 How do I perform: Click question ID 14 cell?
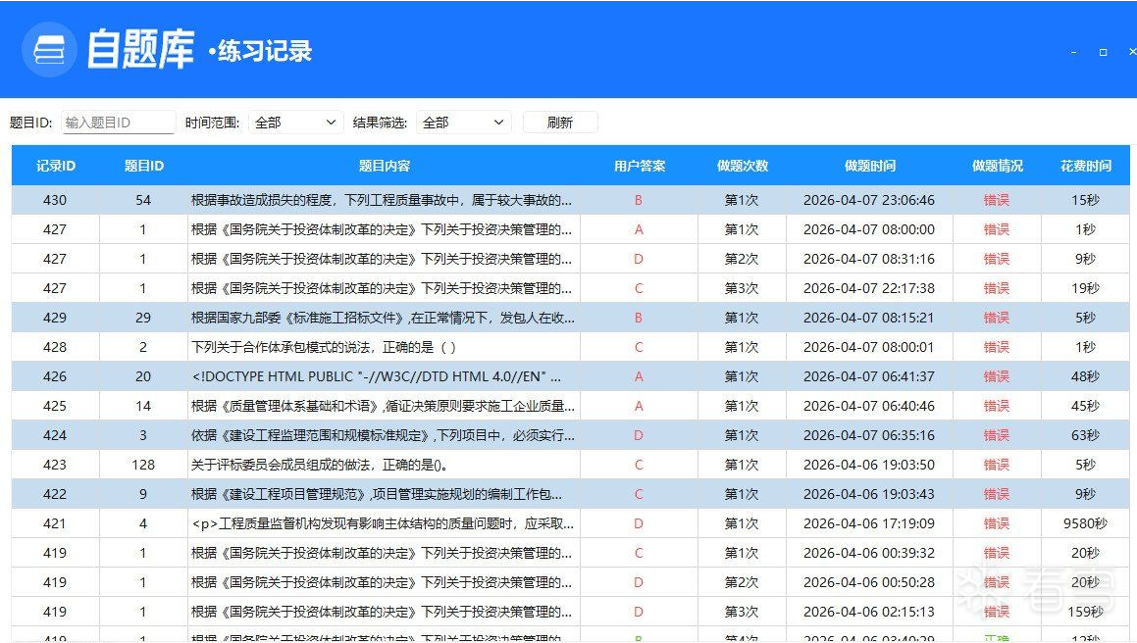143,406
